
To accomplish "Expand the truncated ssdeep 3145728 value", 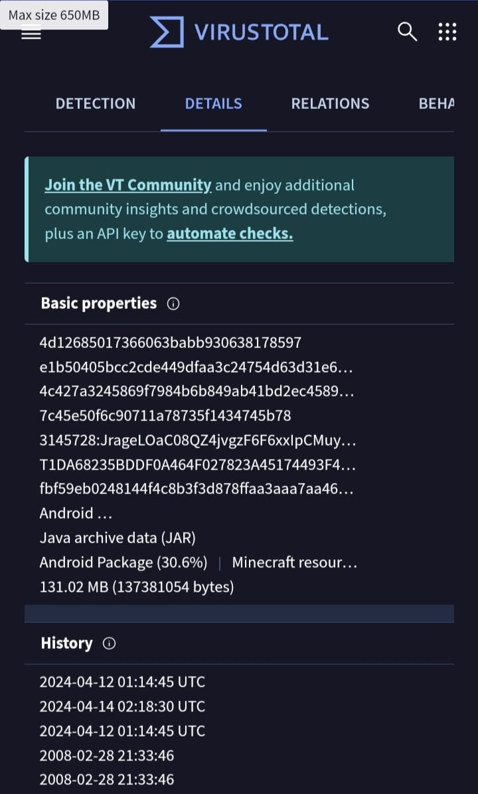I will [x=198, y=441].
